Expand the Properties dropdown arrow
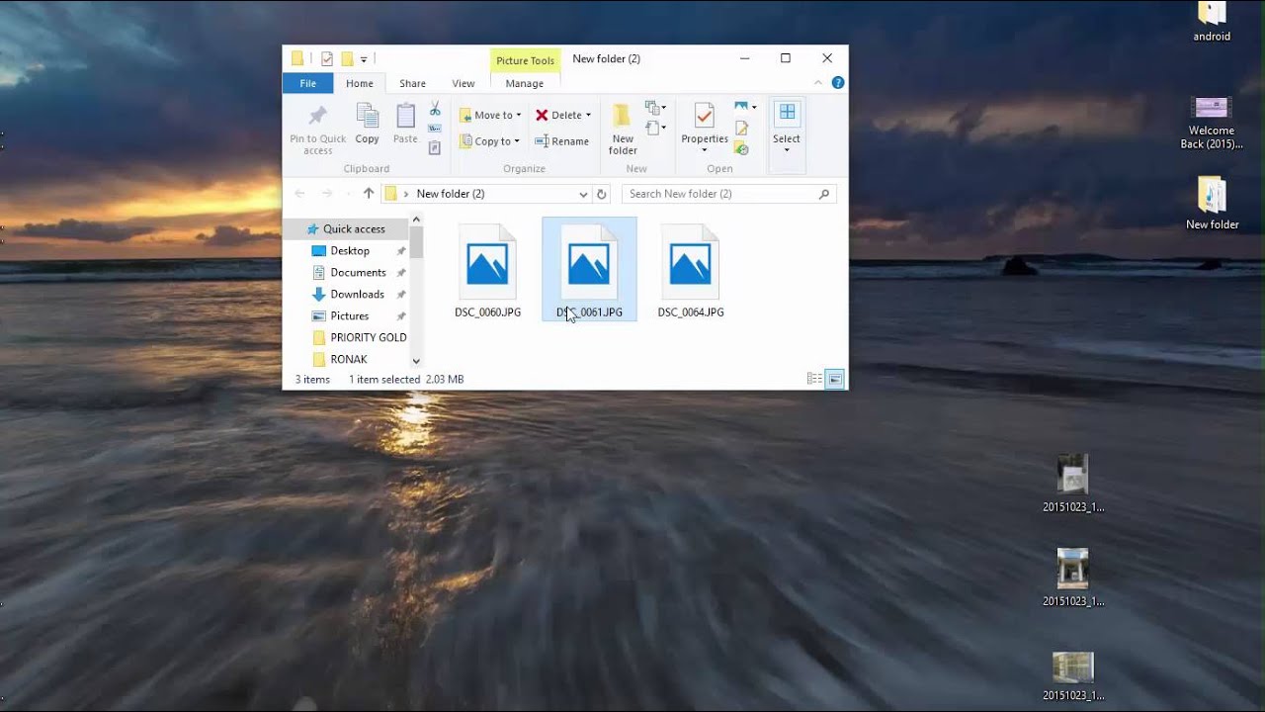1265x712 pixels. tap(705, 150)
